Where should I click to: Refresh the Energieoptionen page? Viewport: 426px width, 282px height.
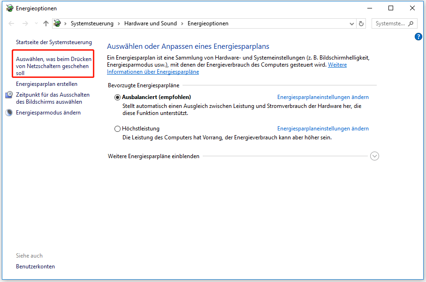[361, 23]
